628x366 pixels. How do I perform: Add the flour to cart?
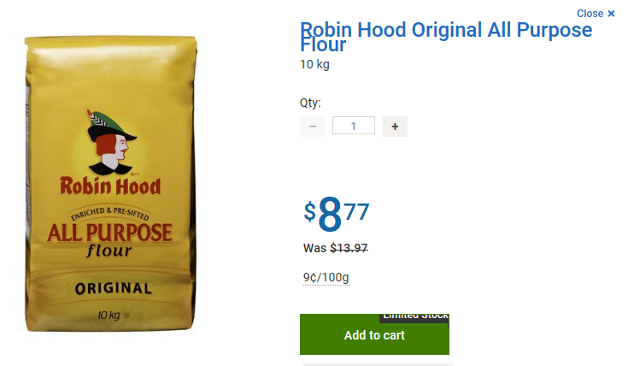[374, 334]
